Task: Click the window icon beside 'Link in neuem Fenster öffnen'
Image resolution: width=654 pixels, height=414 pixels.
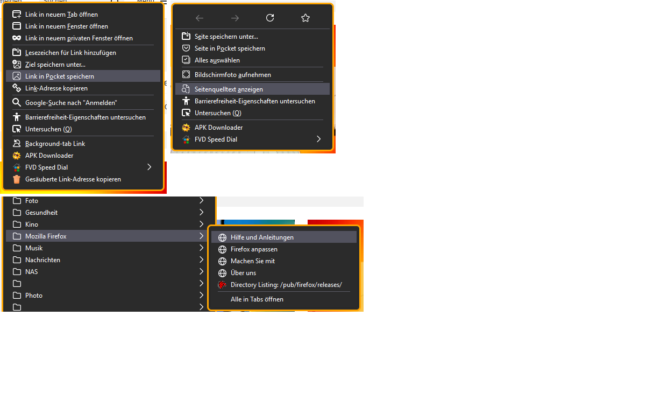Action: pos(17,26)
